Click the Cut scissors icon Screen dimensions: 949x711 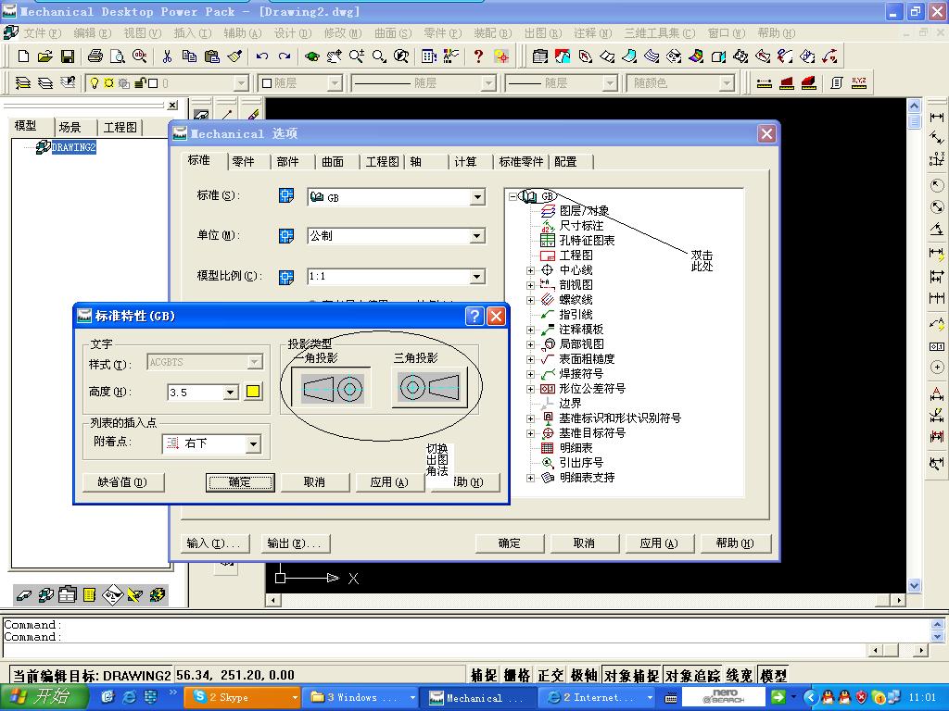coord(167,56)
